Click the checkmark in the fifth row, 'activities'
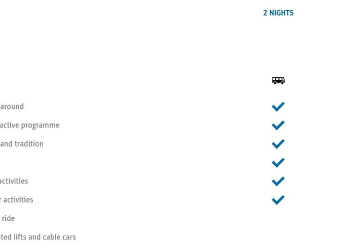The width and height of the screenshot is (350, 250). (278, 181)
